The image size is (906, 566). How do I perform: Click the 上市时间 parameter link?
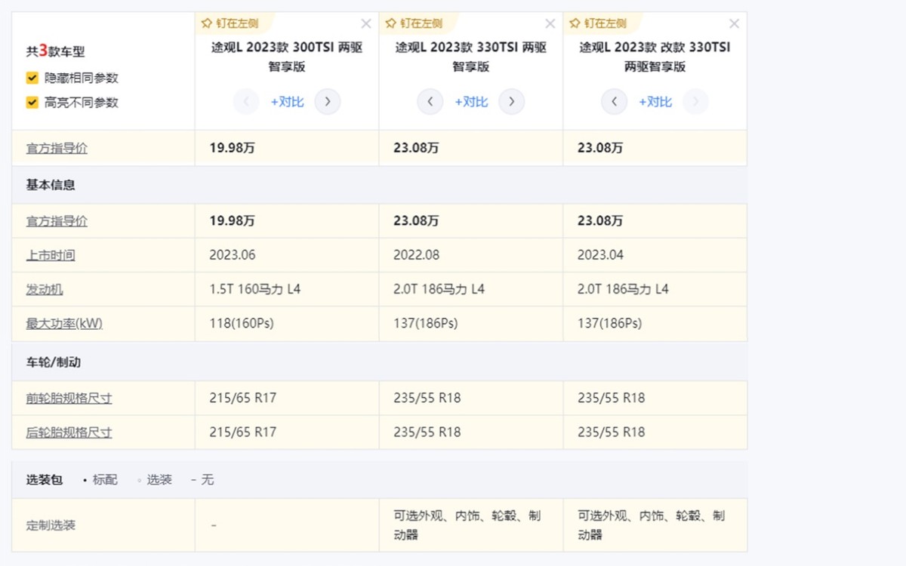(50, 255)
